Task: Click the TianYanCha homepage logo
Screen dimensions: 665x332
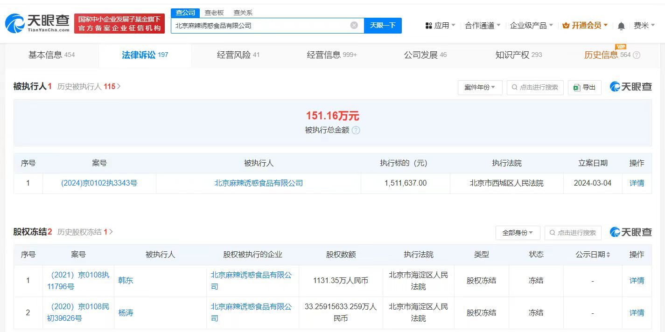Action: pos(35,22)
